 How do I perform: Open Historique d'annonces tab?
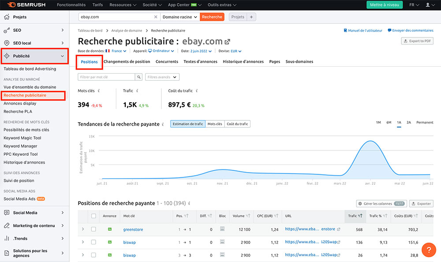tap(243, 62)
